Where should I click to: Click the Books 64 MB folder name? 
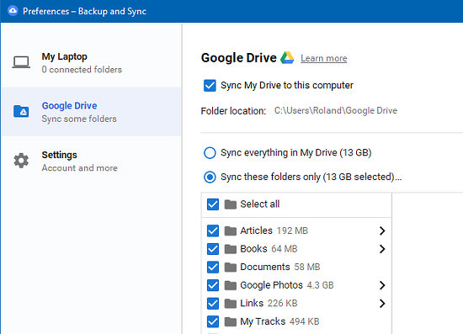coord(269,249)
